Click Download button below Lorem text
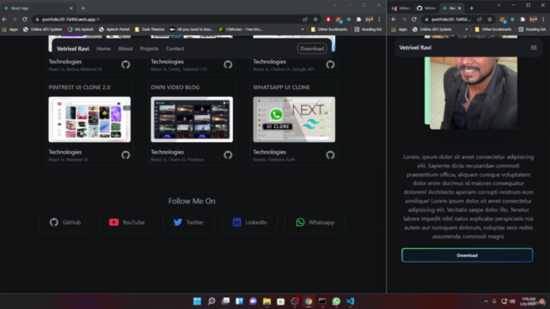550x309 pixels. click(x=467, y=256)
